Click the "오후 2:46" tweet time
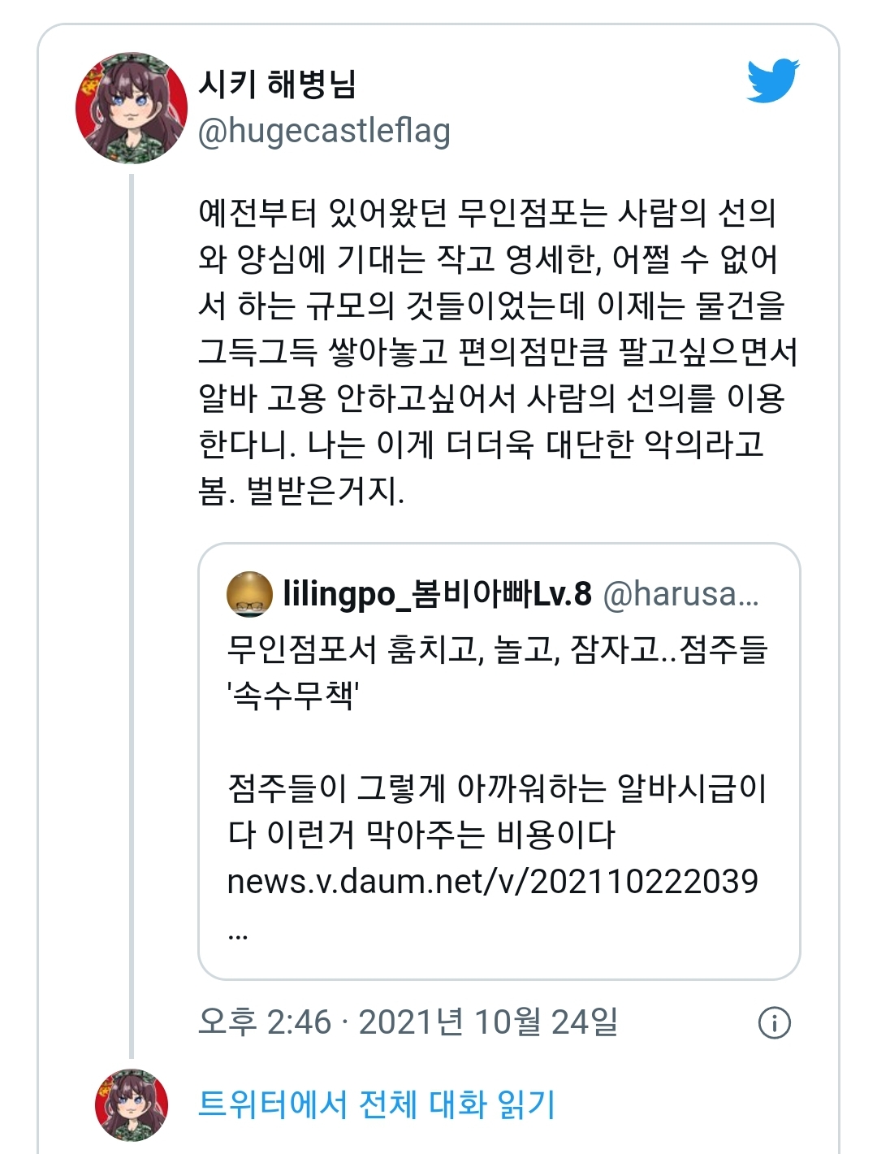 [265, 1022]
